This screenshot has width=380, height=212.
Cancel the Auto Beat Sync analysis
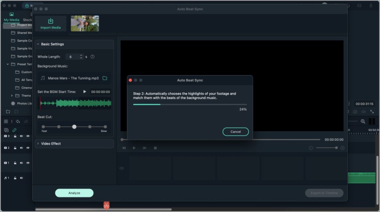(236, 132)
